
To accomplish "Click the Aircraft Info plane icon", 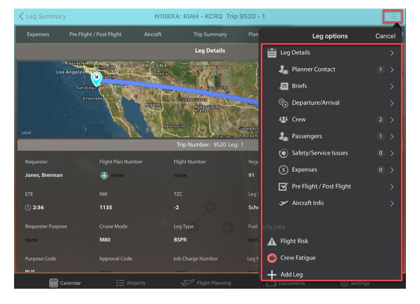I will (x=284, y=203).
